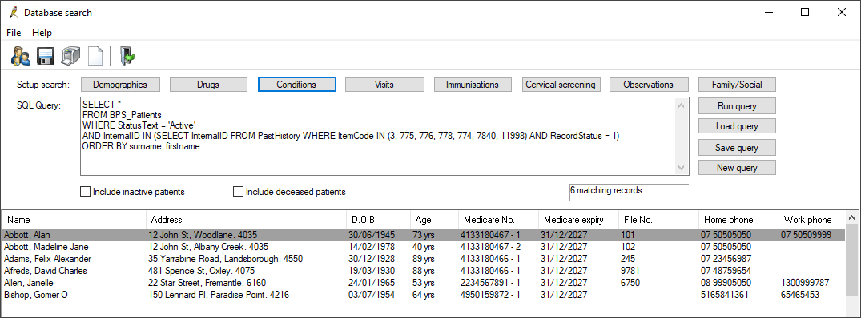This screenshot has width=861, height=318.
Task: Click address 35 Yarrabine Road, Landsborough. 4550
Action: click(225, 259)
